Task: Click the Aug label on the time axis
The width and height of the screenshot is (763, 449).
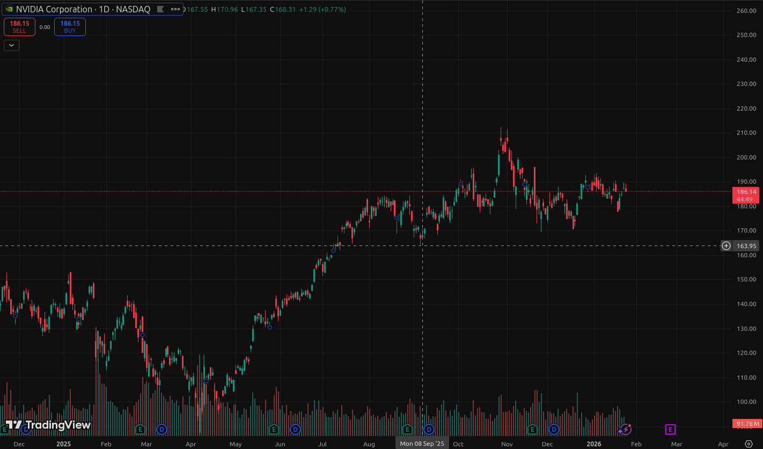Action: click(369, 444)
